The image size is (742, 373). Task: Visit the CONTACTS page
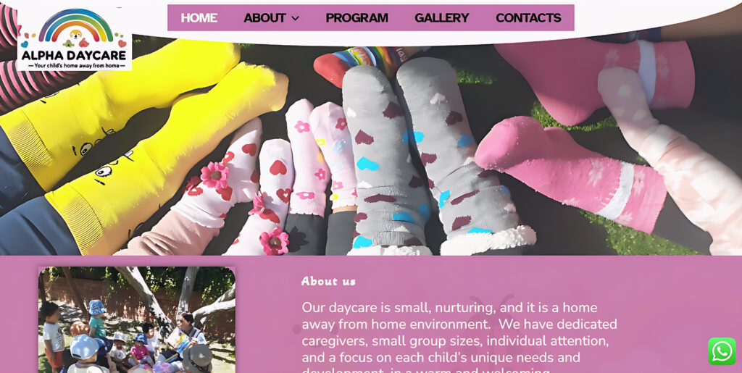coord(528,18)
